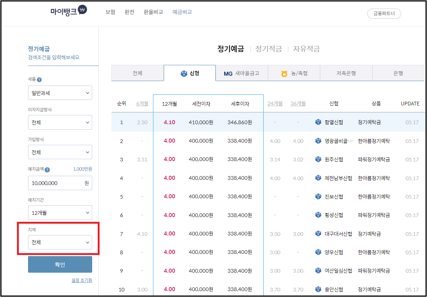Open the 지역 region dropdown
The width and height of the screenshot is (427, 297).
(60, 242)
